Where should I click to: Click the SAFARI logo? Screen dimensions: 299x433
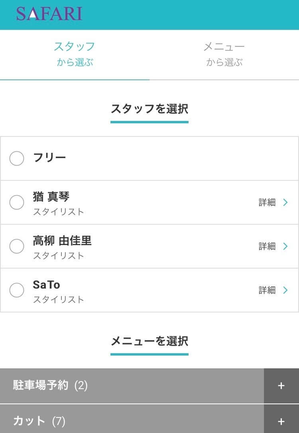pos(49,14)
